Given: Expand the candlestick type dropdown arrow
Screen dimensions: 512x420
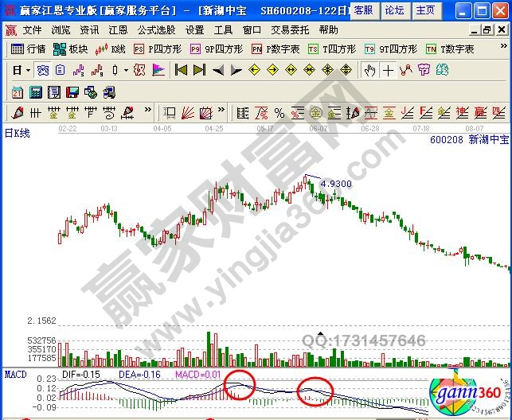Looking at the screenshot, I should [126, 70].
